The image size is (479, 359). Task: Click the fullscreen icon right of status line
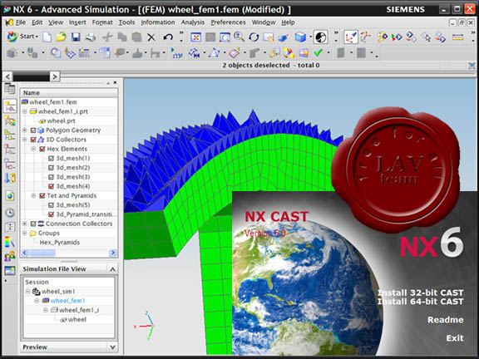click(472, 66)
